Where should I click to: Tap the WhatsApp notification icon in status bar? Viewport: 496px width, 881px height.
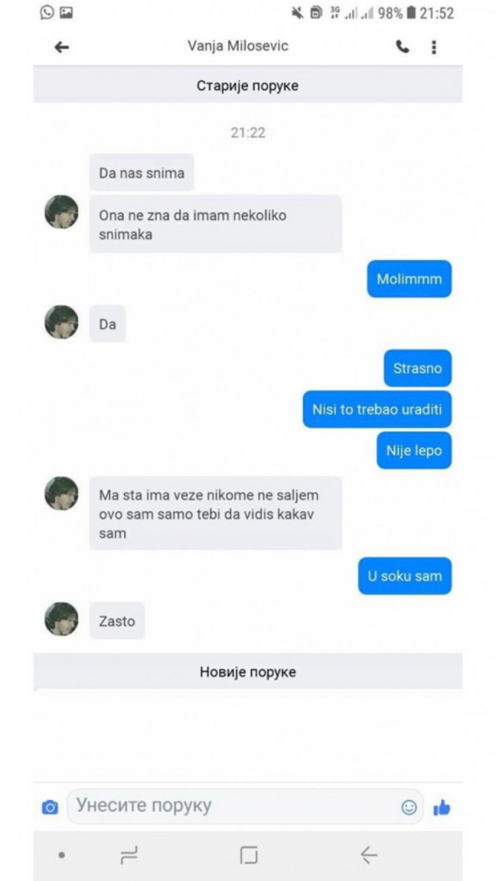click(x=47, y=12)
